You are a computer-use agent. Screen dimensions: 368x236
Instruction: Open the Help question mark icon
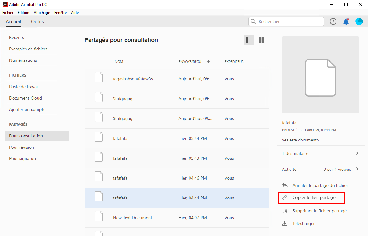coord(333,21)
